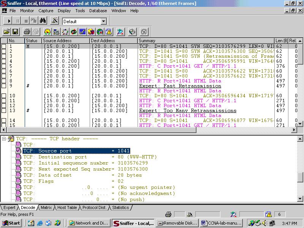Open the define filter wand icon
The image size is (304, 228).
pyautogui.click(x=54, y=21)
